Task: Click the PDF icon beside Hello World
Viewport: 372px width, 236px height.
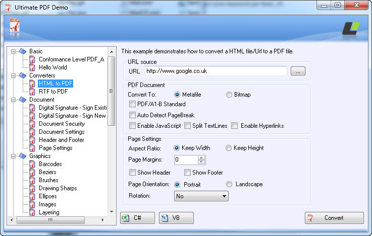Action: tap(32, 67)
